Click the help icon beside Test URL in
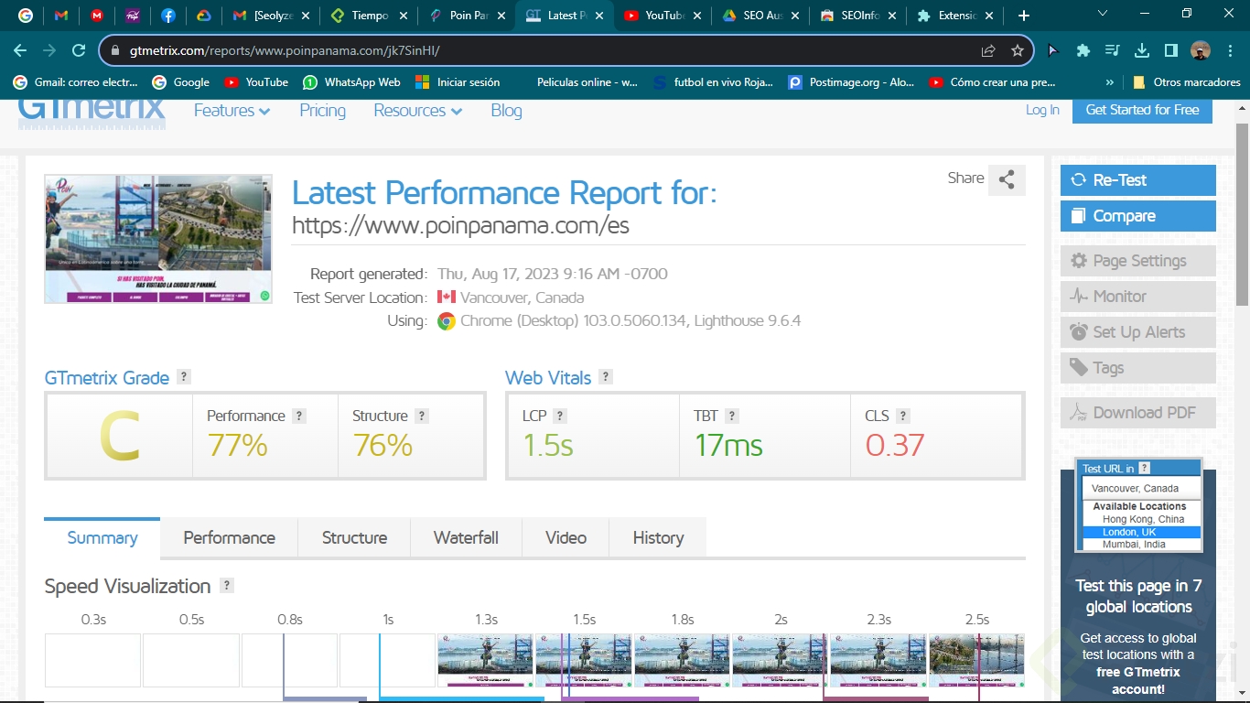1250x703 pixels. 1145,469
